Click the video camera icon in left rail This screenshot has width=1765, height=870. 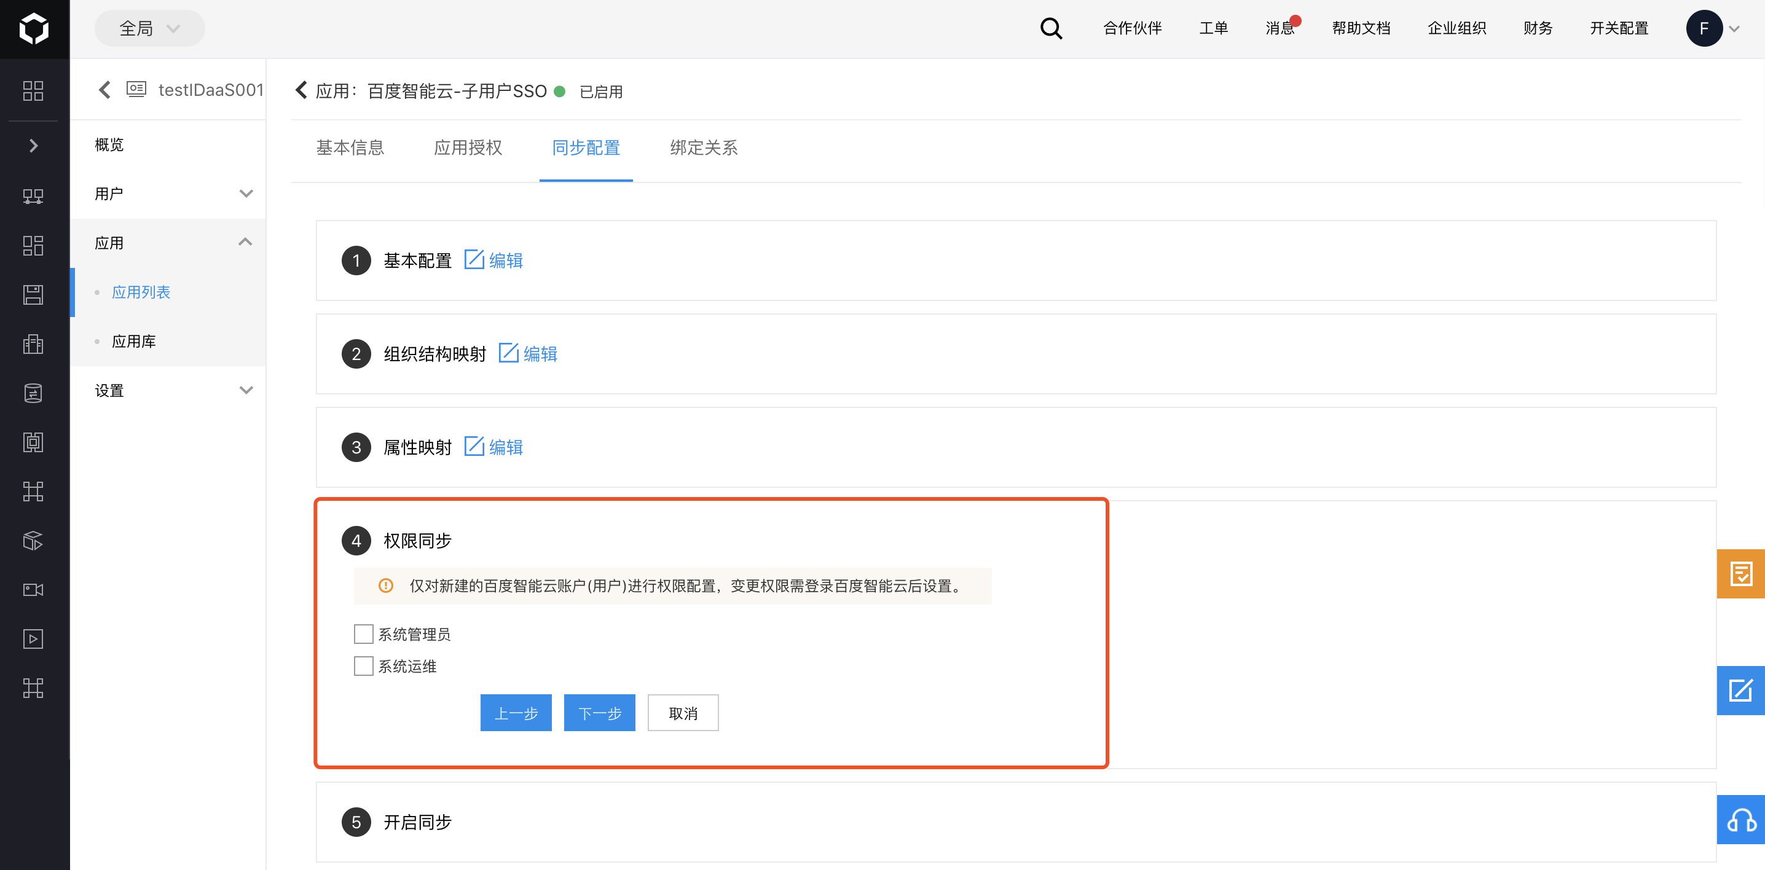click(33, 590)
